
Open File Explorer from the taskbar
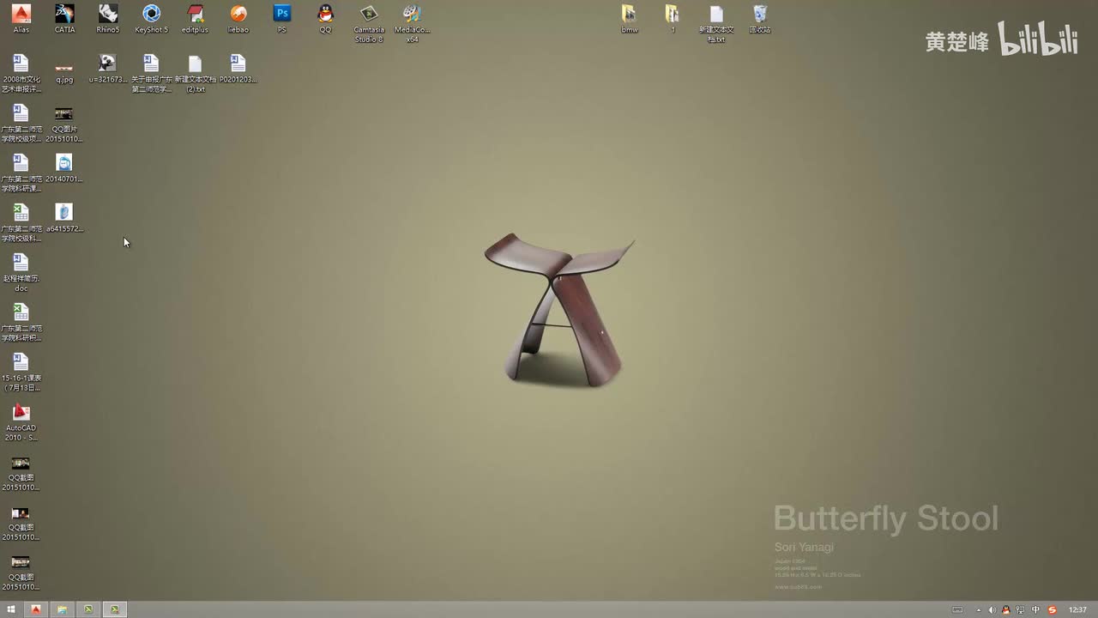click(x=62, y=609)
